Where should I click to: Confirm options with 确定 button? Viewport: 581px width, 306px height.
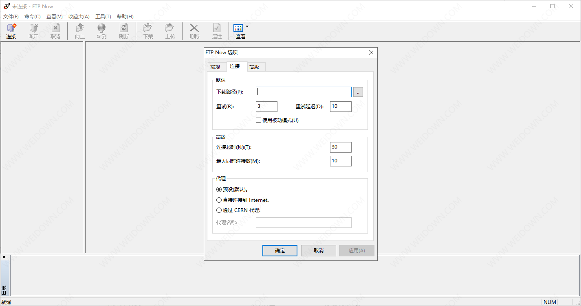pyautogui.click(x=280, y=251)
